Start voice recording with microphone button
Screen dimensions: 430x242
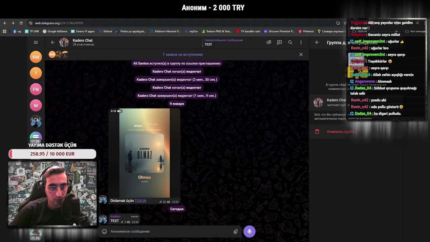[249, 231]
